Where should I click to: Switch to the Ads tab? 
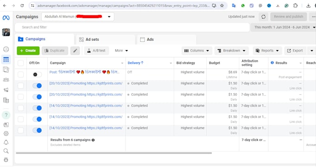click(x=167, y=39)
